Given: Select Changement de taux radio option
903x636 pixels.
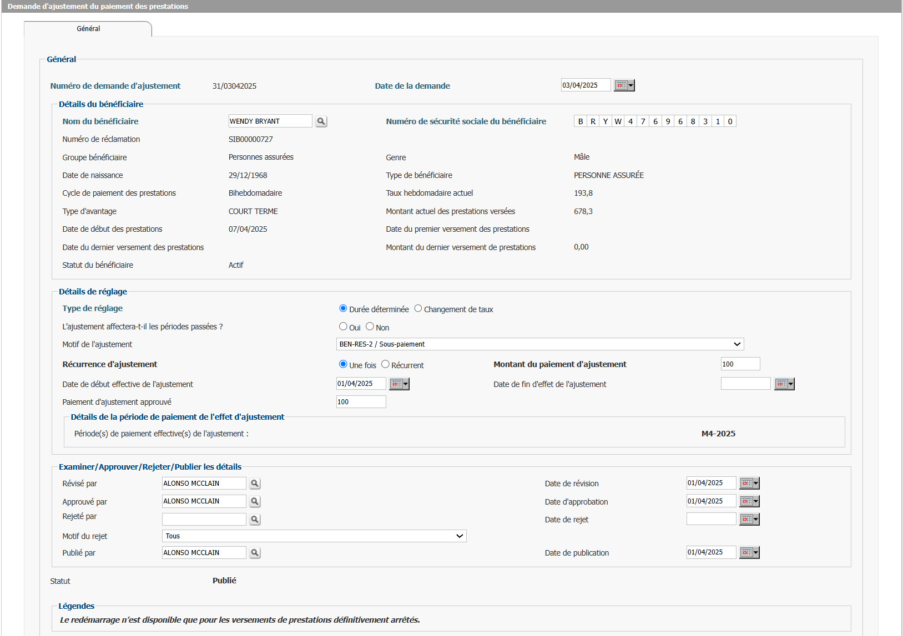Looking at the screenshot, I should (x=418, y=308).
